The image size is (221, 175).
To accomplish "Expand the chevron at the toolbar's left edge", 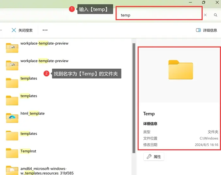I will pyautogui.click(x=1, y=30).
